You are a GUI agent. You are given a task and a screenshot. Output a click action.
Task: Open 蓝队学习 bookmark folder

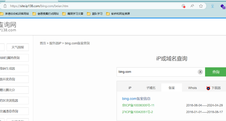coord(95,14)
